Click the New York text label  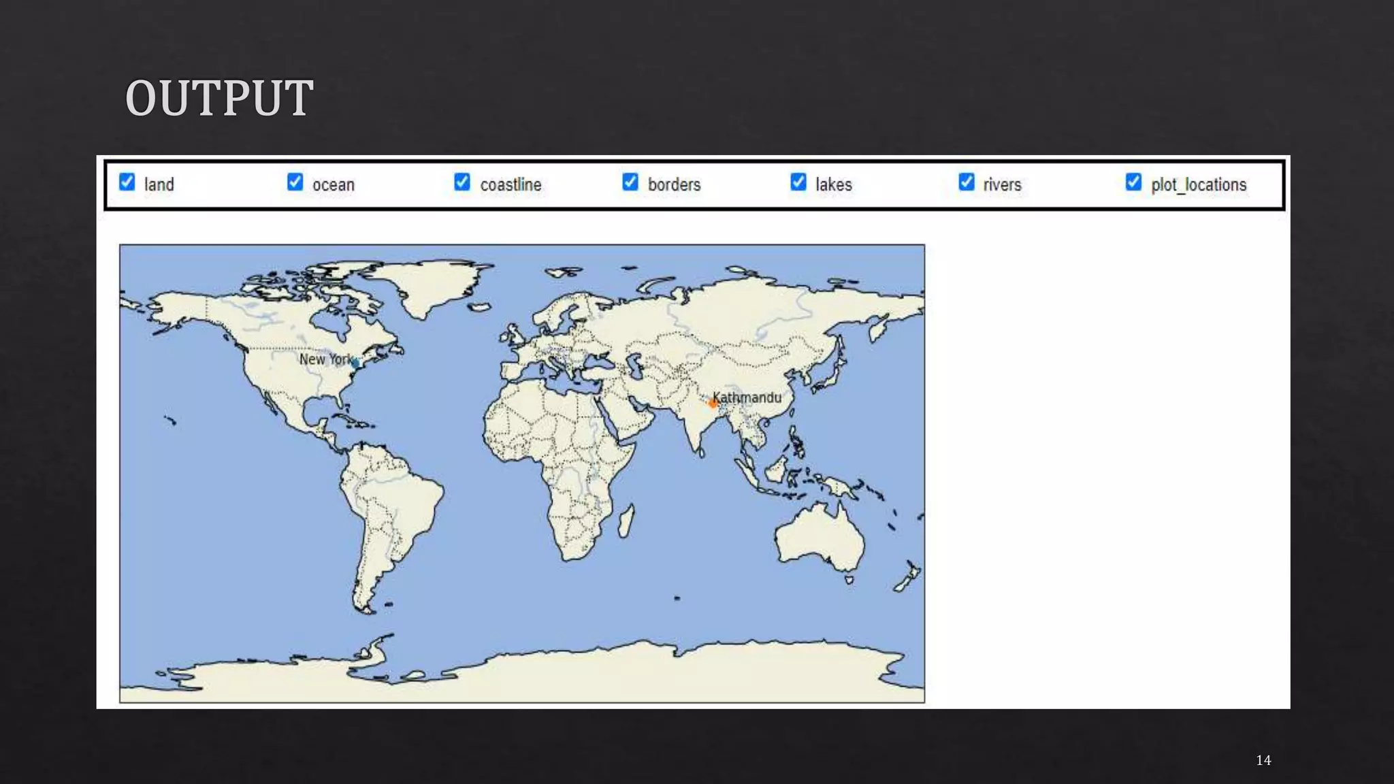tap(324, 359)
